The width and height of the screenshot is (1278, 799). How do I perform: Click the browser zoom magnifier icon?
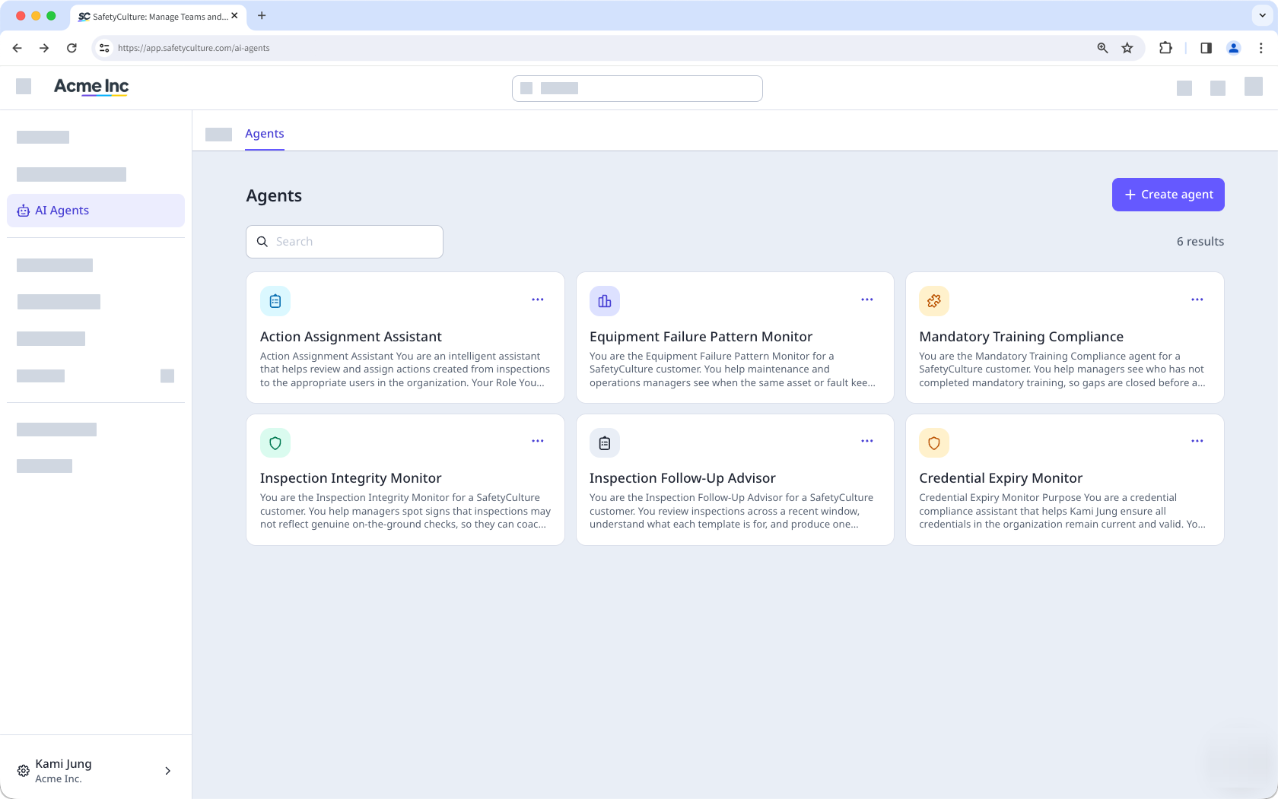[1102, 48]
